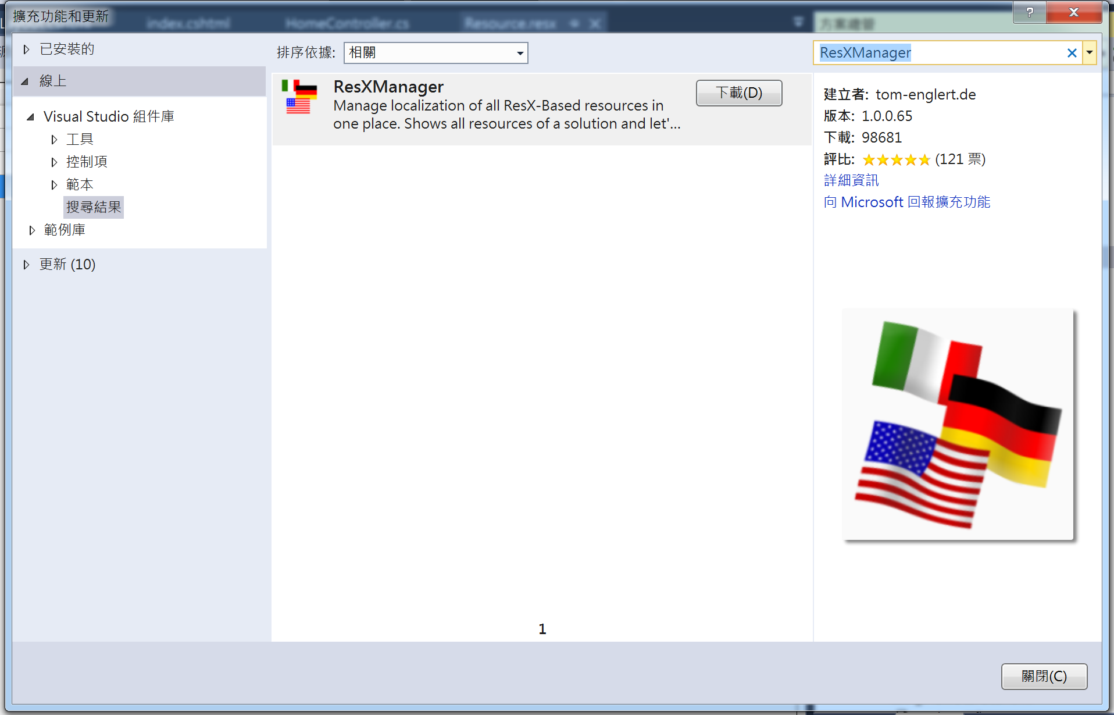Click the 下載(D) download button
The image size is (1114, 715).
(x=739, y=93)
